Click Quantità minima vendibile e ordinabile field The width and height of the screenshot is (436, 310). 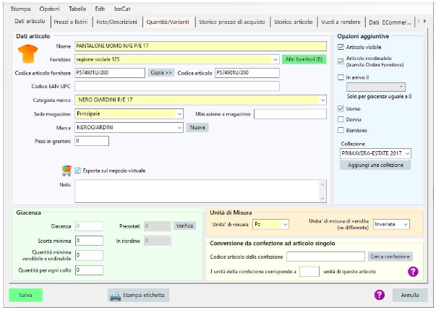click(89, 255)
